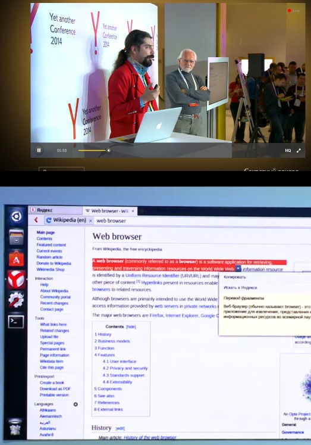Copy the Permanent link
This screenshot has height=445, width=311.
[x=53, y=349]
